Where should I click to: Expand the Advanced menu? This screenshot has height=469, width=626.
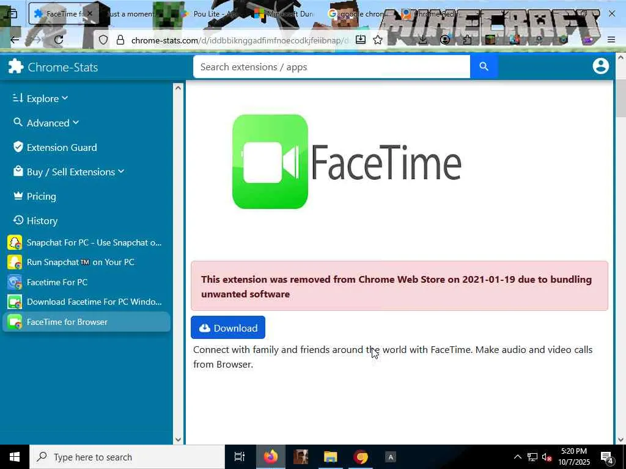(x=46, y=122)
